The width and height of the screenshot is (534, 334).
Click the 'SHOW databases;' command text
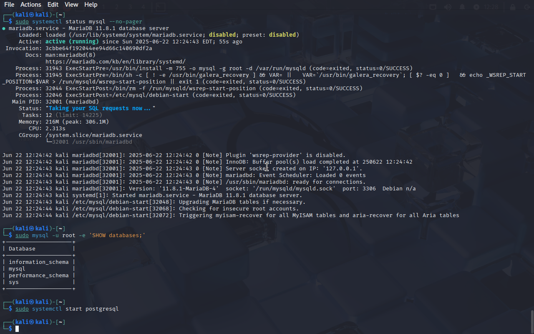tap(117, 235)
